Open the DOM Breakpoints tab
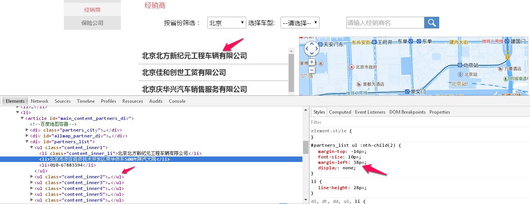This screenshot has width=530, height=204. (x=407, y=112)
